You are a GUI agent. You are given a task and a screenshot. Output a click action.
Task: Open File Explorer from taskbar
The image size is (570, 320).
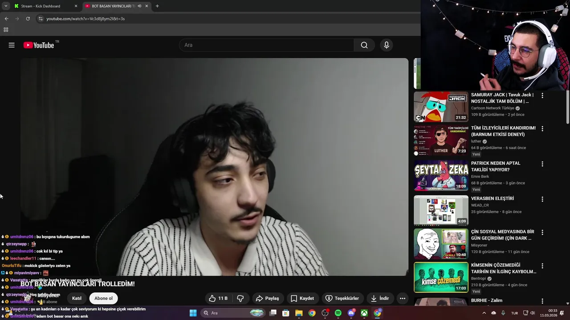(299, 313)
